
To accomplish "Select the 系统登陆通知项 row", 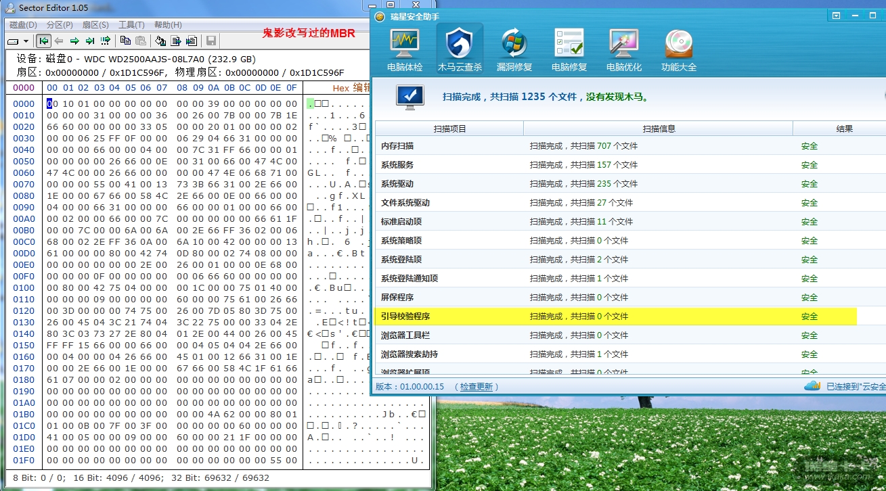I will [630, 278].
